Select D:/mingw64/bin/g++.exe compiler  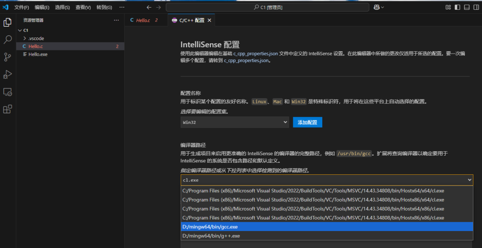327,236
